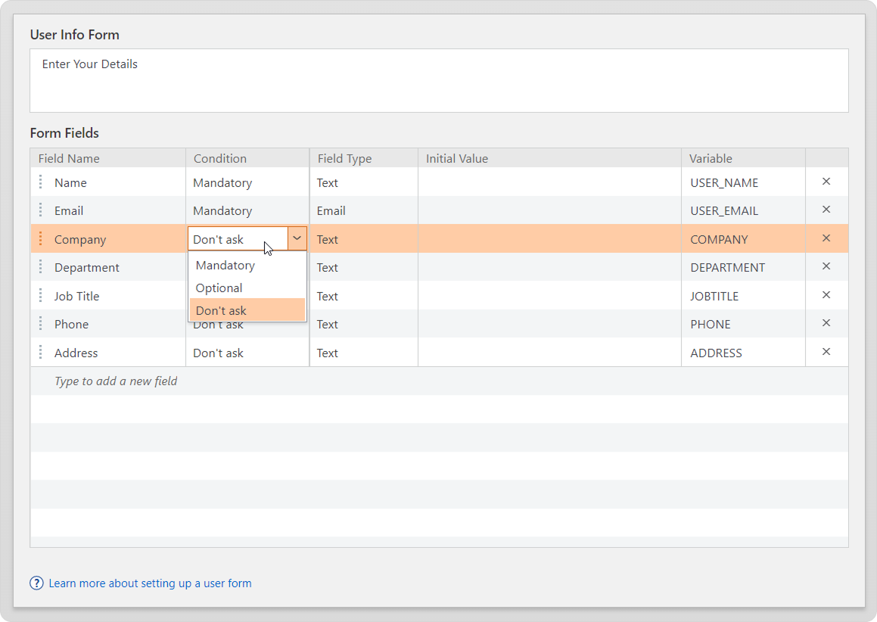This screenshot has height=622, width=877.
Task: Click the PHONE variable cell
Action: [x=743, y=324]
